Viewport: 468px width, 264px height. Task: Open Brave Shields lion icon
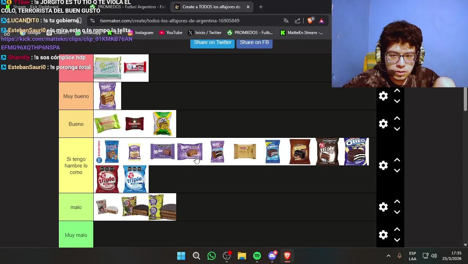[310, 21]
